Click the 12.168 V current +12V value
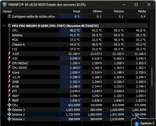This screenshot has height=126, width=156. pyautogui.click(x=74, y=54)
